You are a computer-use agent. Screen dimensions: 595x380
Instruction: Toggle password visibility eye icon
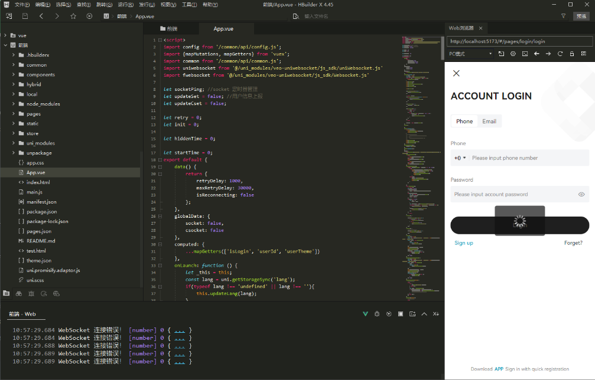(581, 194)
